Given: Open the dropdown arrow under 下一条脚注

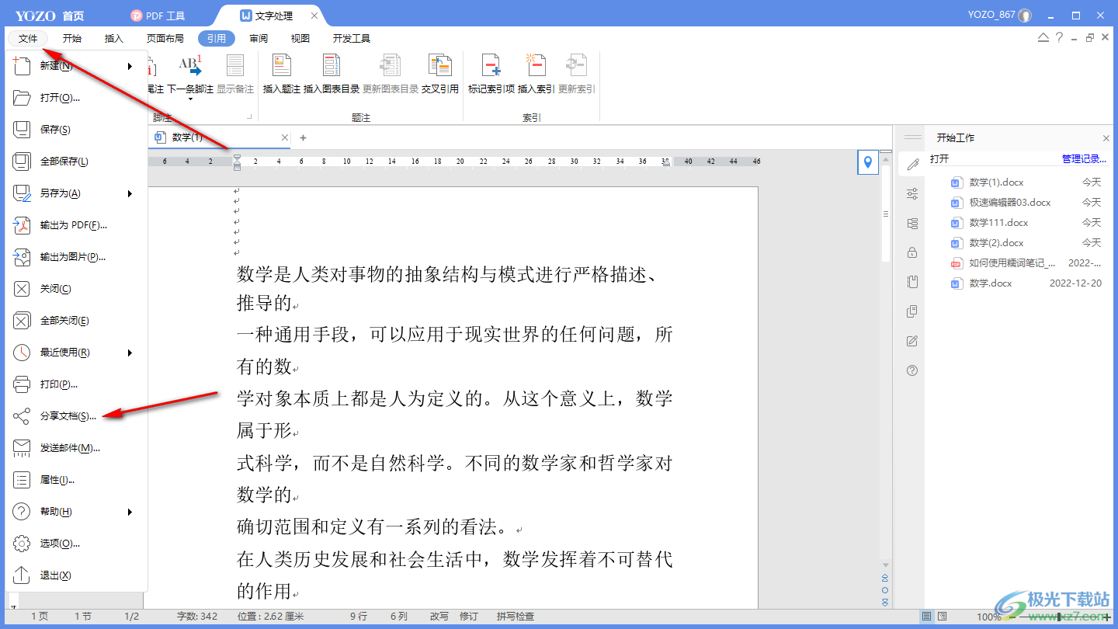Looking at the screenshot, I should (190, 99).
